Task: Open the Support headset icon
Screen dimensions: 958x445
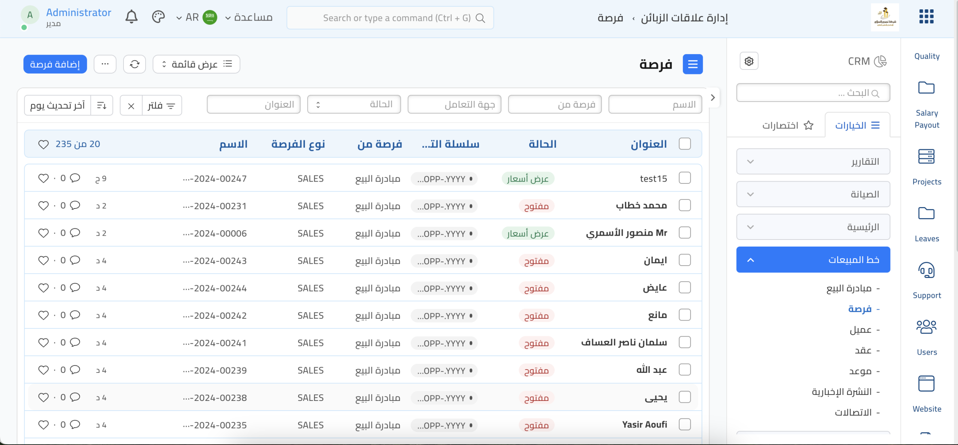Action: tap(926, 270)
